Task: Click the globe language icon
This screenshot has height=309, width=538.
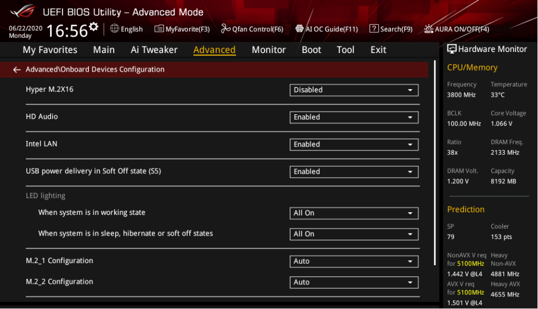Action: coord(115,28)
